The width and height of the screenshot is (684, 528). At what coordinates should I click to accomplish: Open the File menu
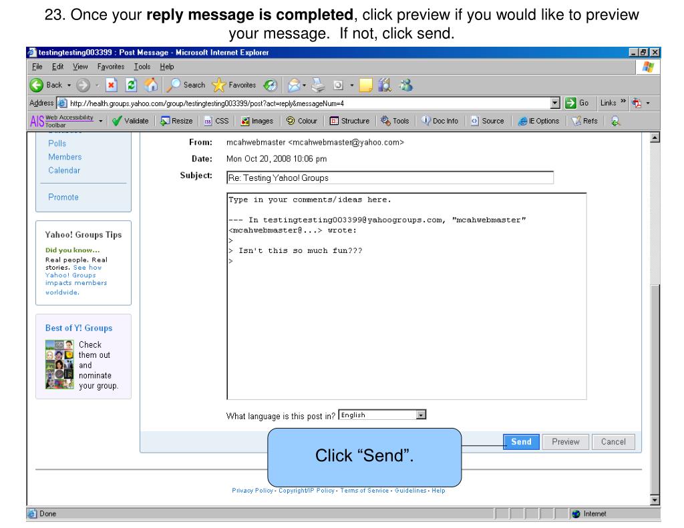37,67
